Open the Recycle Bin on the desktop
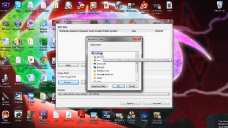The height and width of the screenshot is (128, 228). [x=219, y=6]
